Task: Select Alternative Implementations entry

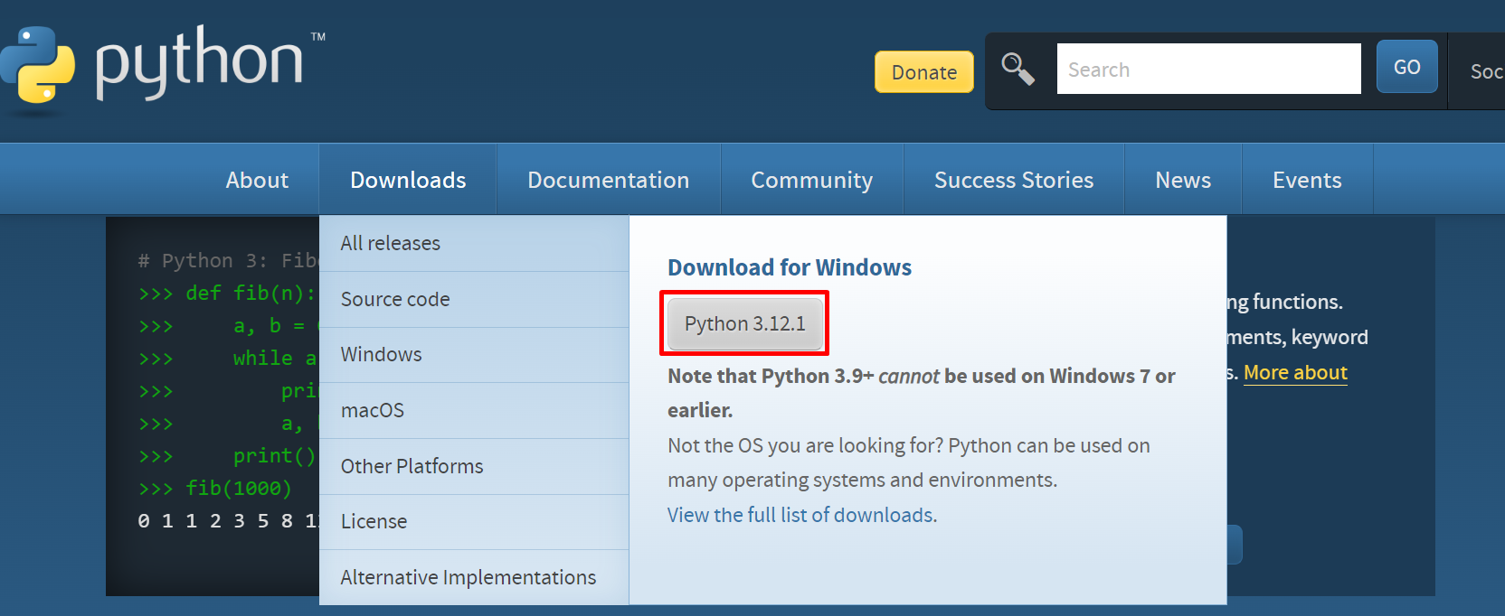Action: click(x=474, y=577)
